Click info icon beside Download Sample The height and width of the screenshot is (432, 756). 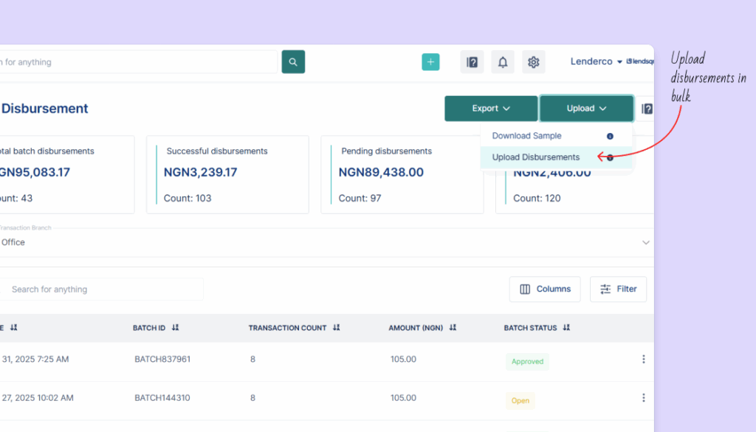[x=610, y=136]
